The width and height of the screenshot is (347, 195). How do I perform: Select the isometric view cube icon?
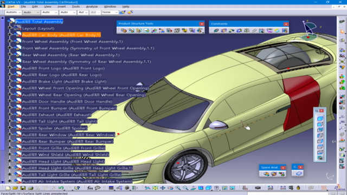pyautogui.click(x=320, y=119)
